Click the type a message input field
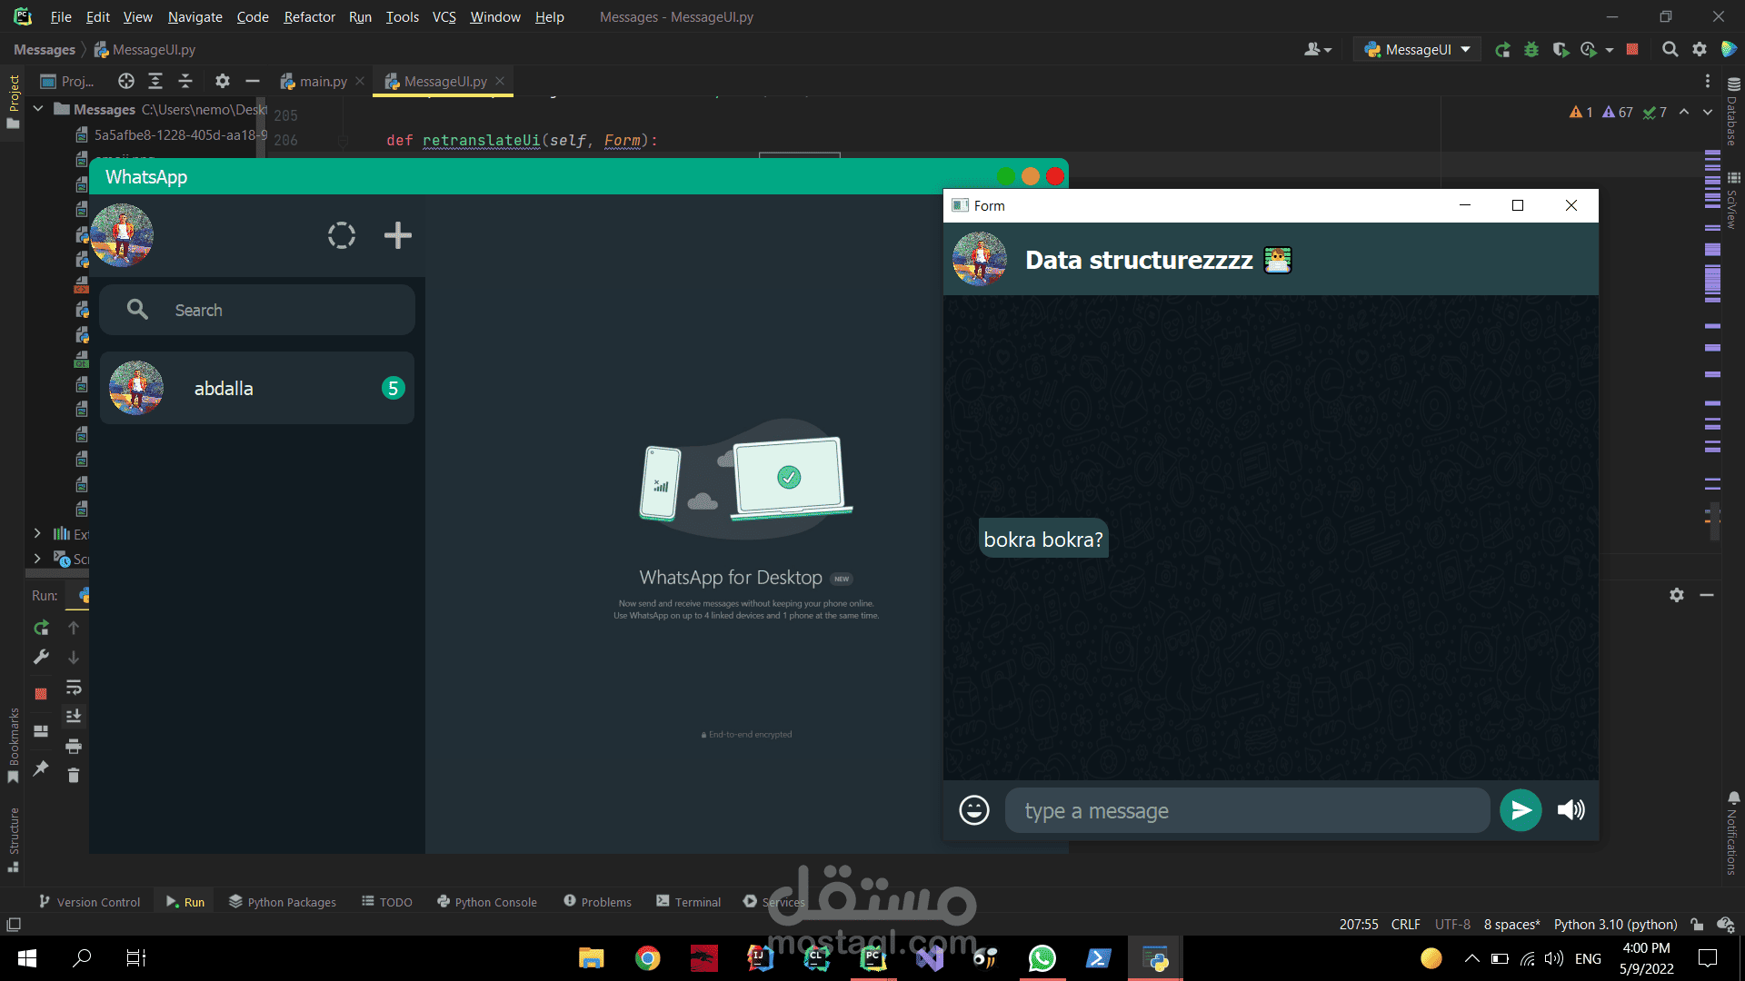Viewport: 1745px width, 981px height. coord(1247,810)
